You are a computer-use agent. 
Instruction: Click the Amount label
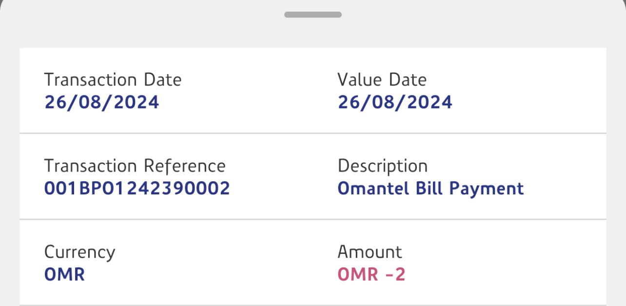pyautogui.click(x=370, y=252)
